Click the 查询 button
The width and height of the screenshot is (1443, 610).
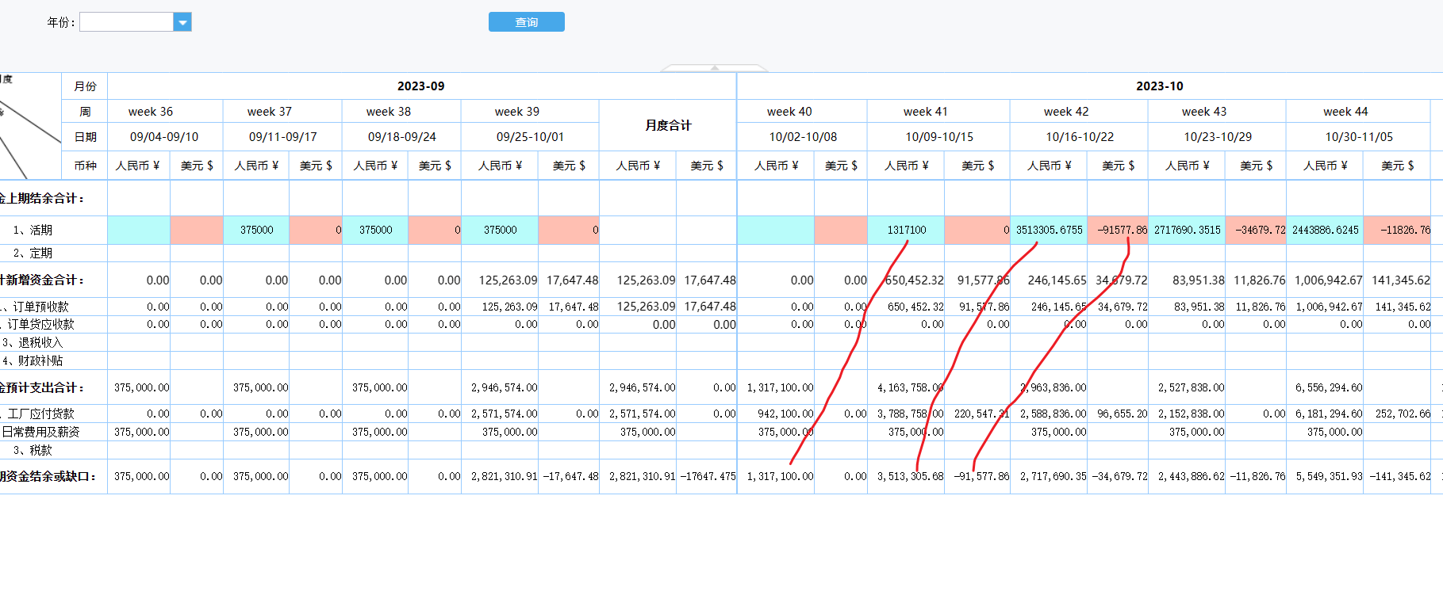tap(527, 22)
